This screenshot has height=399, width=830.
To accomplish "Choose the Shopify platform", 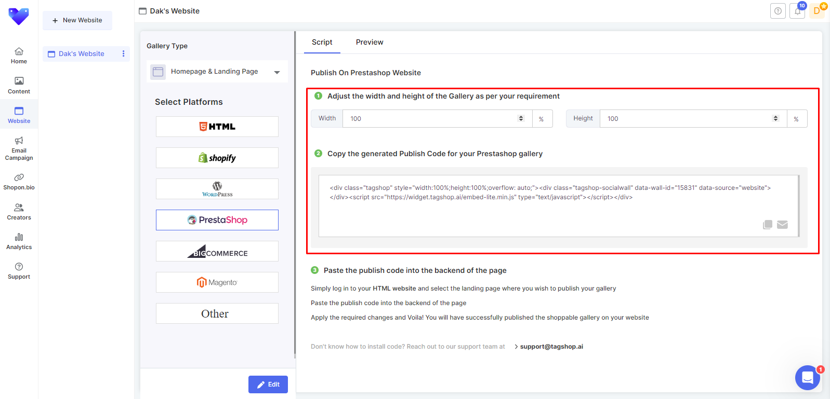I will pos(217,158).
